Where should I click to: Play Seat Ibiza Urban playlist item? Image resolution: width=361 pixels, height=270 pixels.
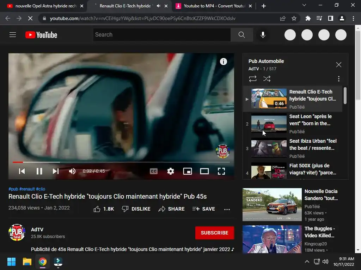pos(293,149)
